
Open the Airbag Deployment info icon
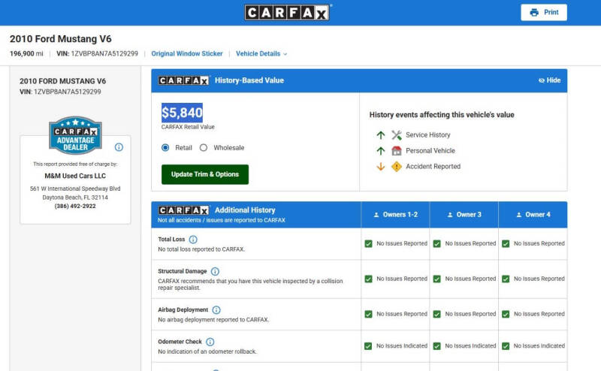coord(216,310)
